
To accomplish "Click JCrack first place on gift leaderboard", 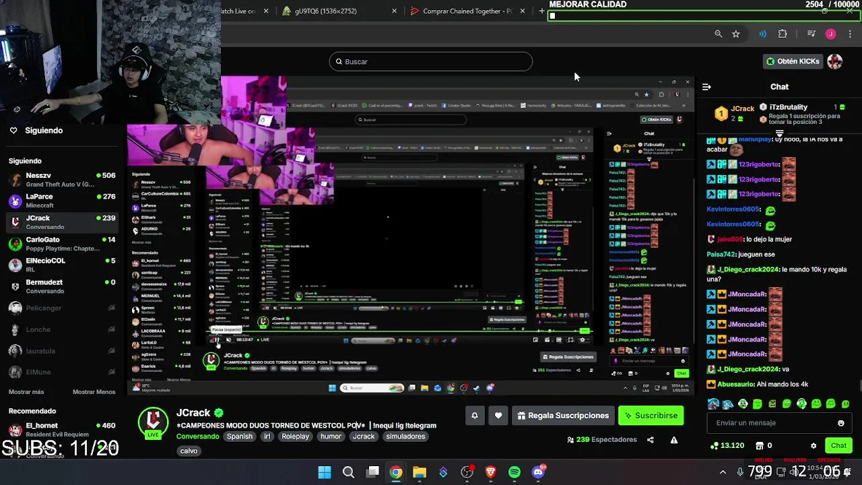I will (735, 113).
